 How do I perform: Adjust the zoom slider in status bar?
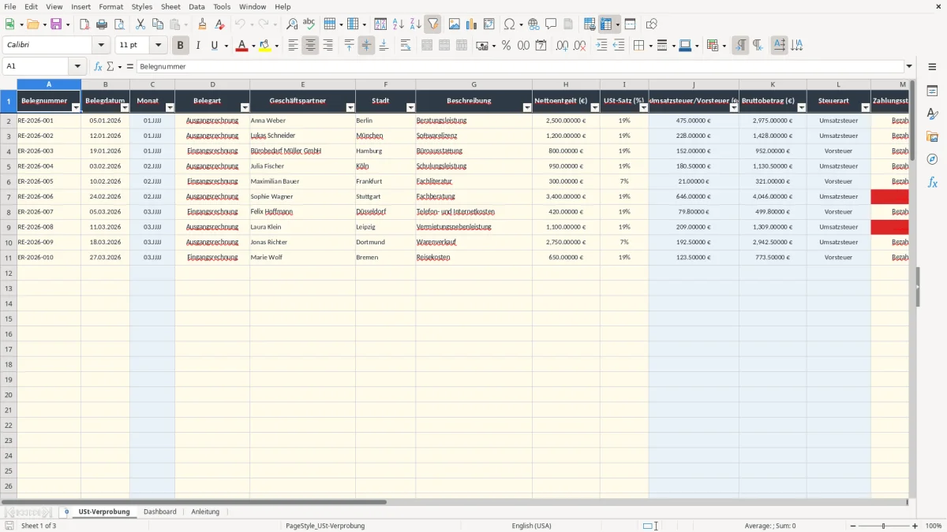(883, 526)
